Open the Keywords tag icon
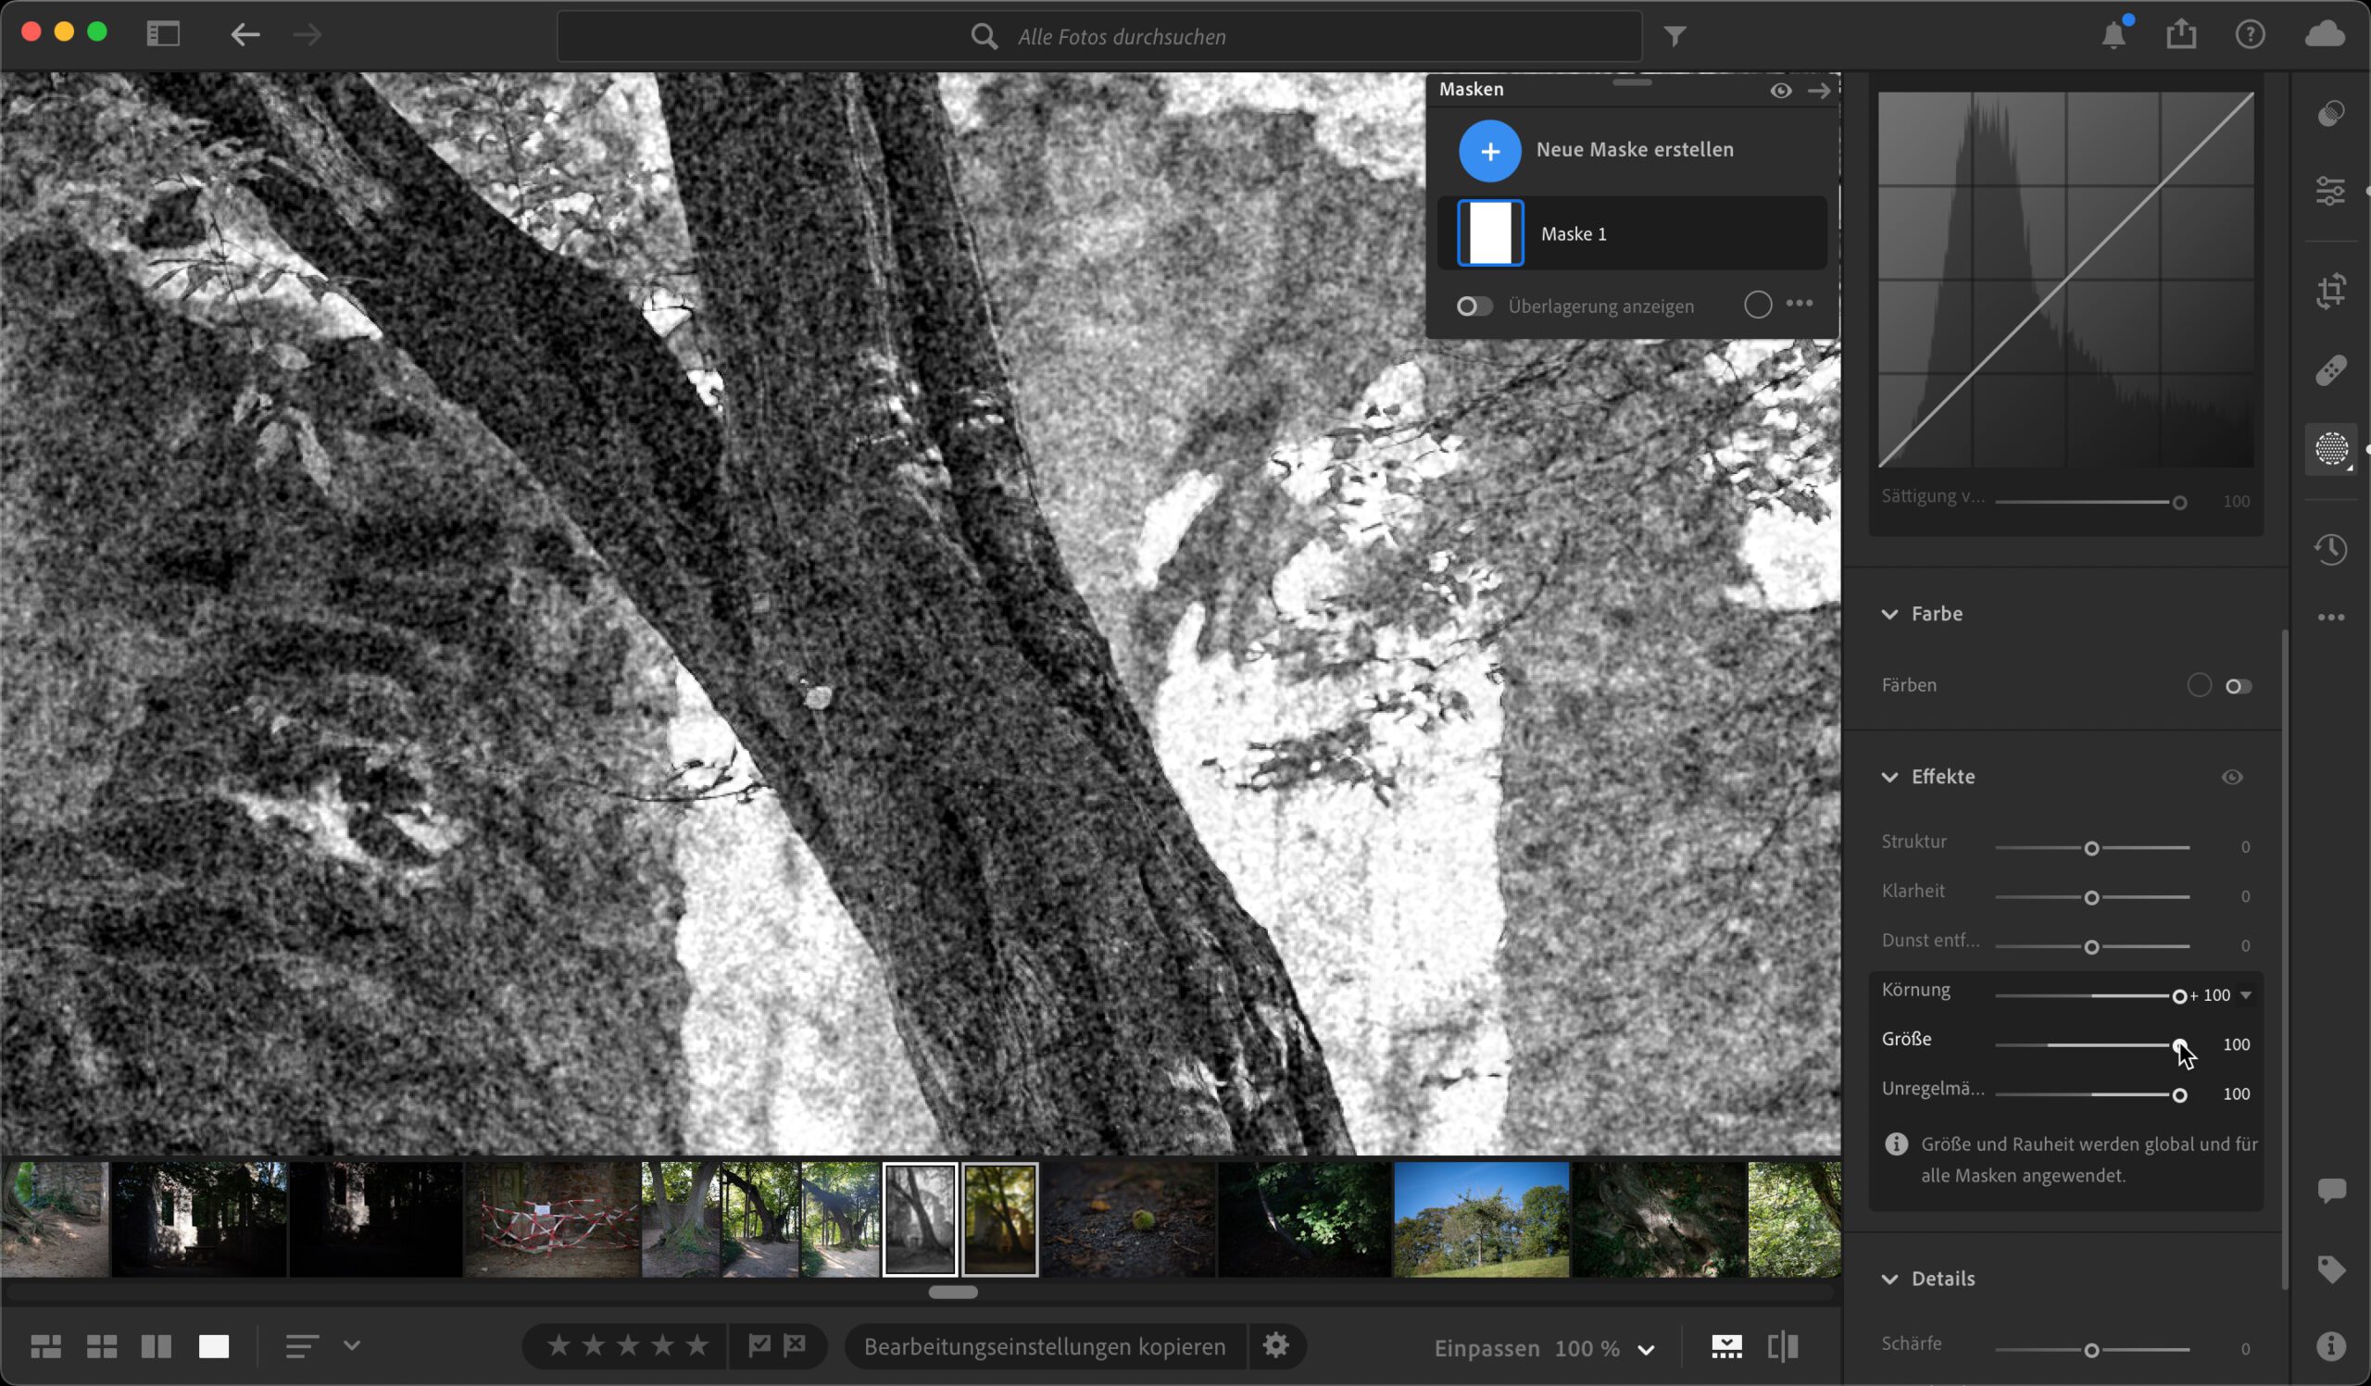Viewport: 2371px width, 1386px height. click(2330, 1268)
